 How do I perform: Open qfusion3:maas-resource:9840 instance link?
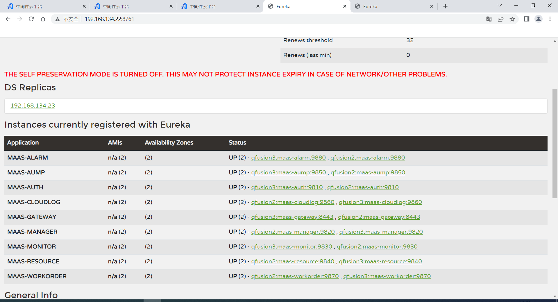click(380, 261)
